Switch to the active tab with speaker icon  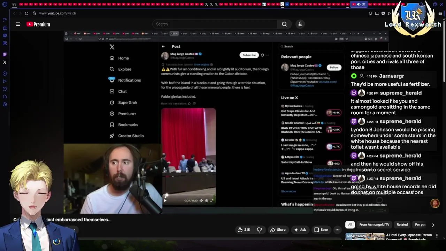click(x=359, y=4)
